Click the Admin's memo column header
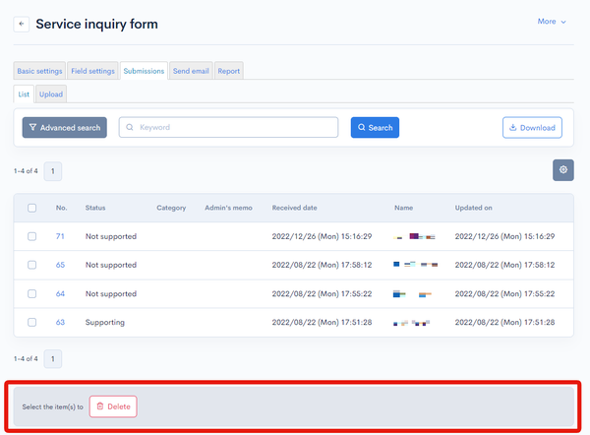Image resolution: width=590 pixels, height=435 pixels. (228, 208)
